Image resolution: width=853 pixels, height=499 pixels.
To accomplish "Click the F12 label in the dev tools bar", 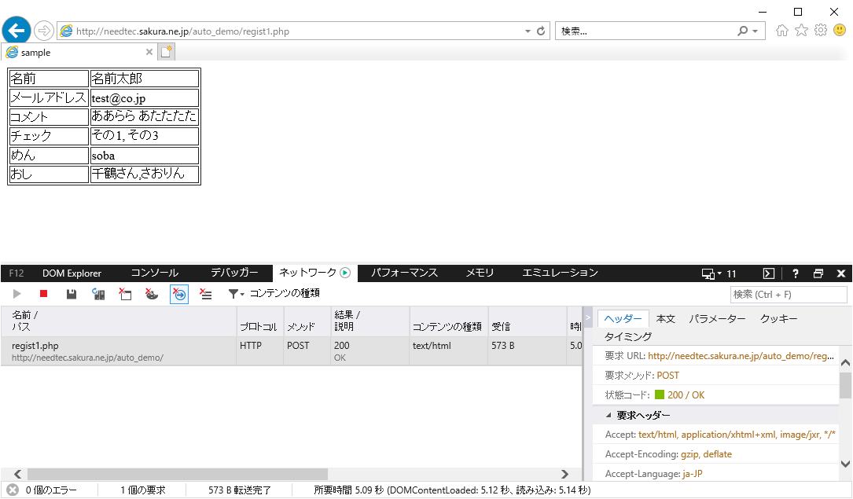I will point(17,273).
